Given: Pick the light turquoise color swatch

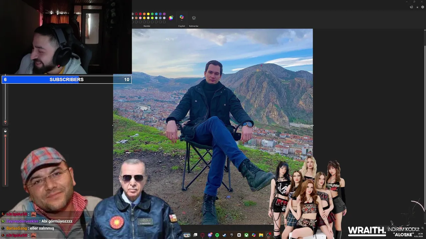Looking at the screenshot, I should point(156,18).
